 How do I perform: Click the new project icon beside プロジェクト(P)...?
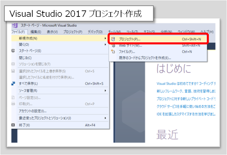click(113, 39)
